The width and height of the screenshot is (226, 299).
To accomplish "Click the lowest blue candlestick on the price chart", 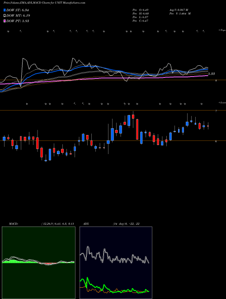I will 46,160.
